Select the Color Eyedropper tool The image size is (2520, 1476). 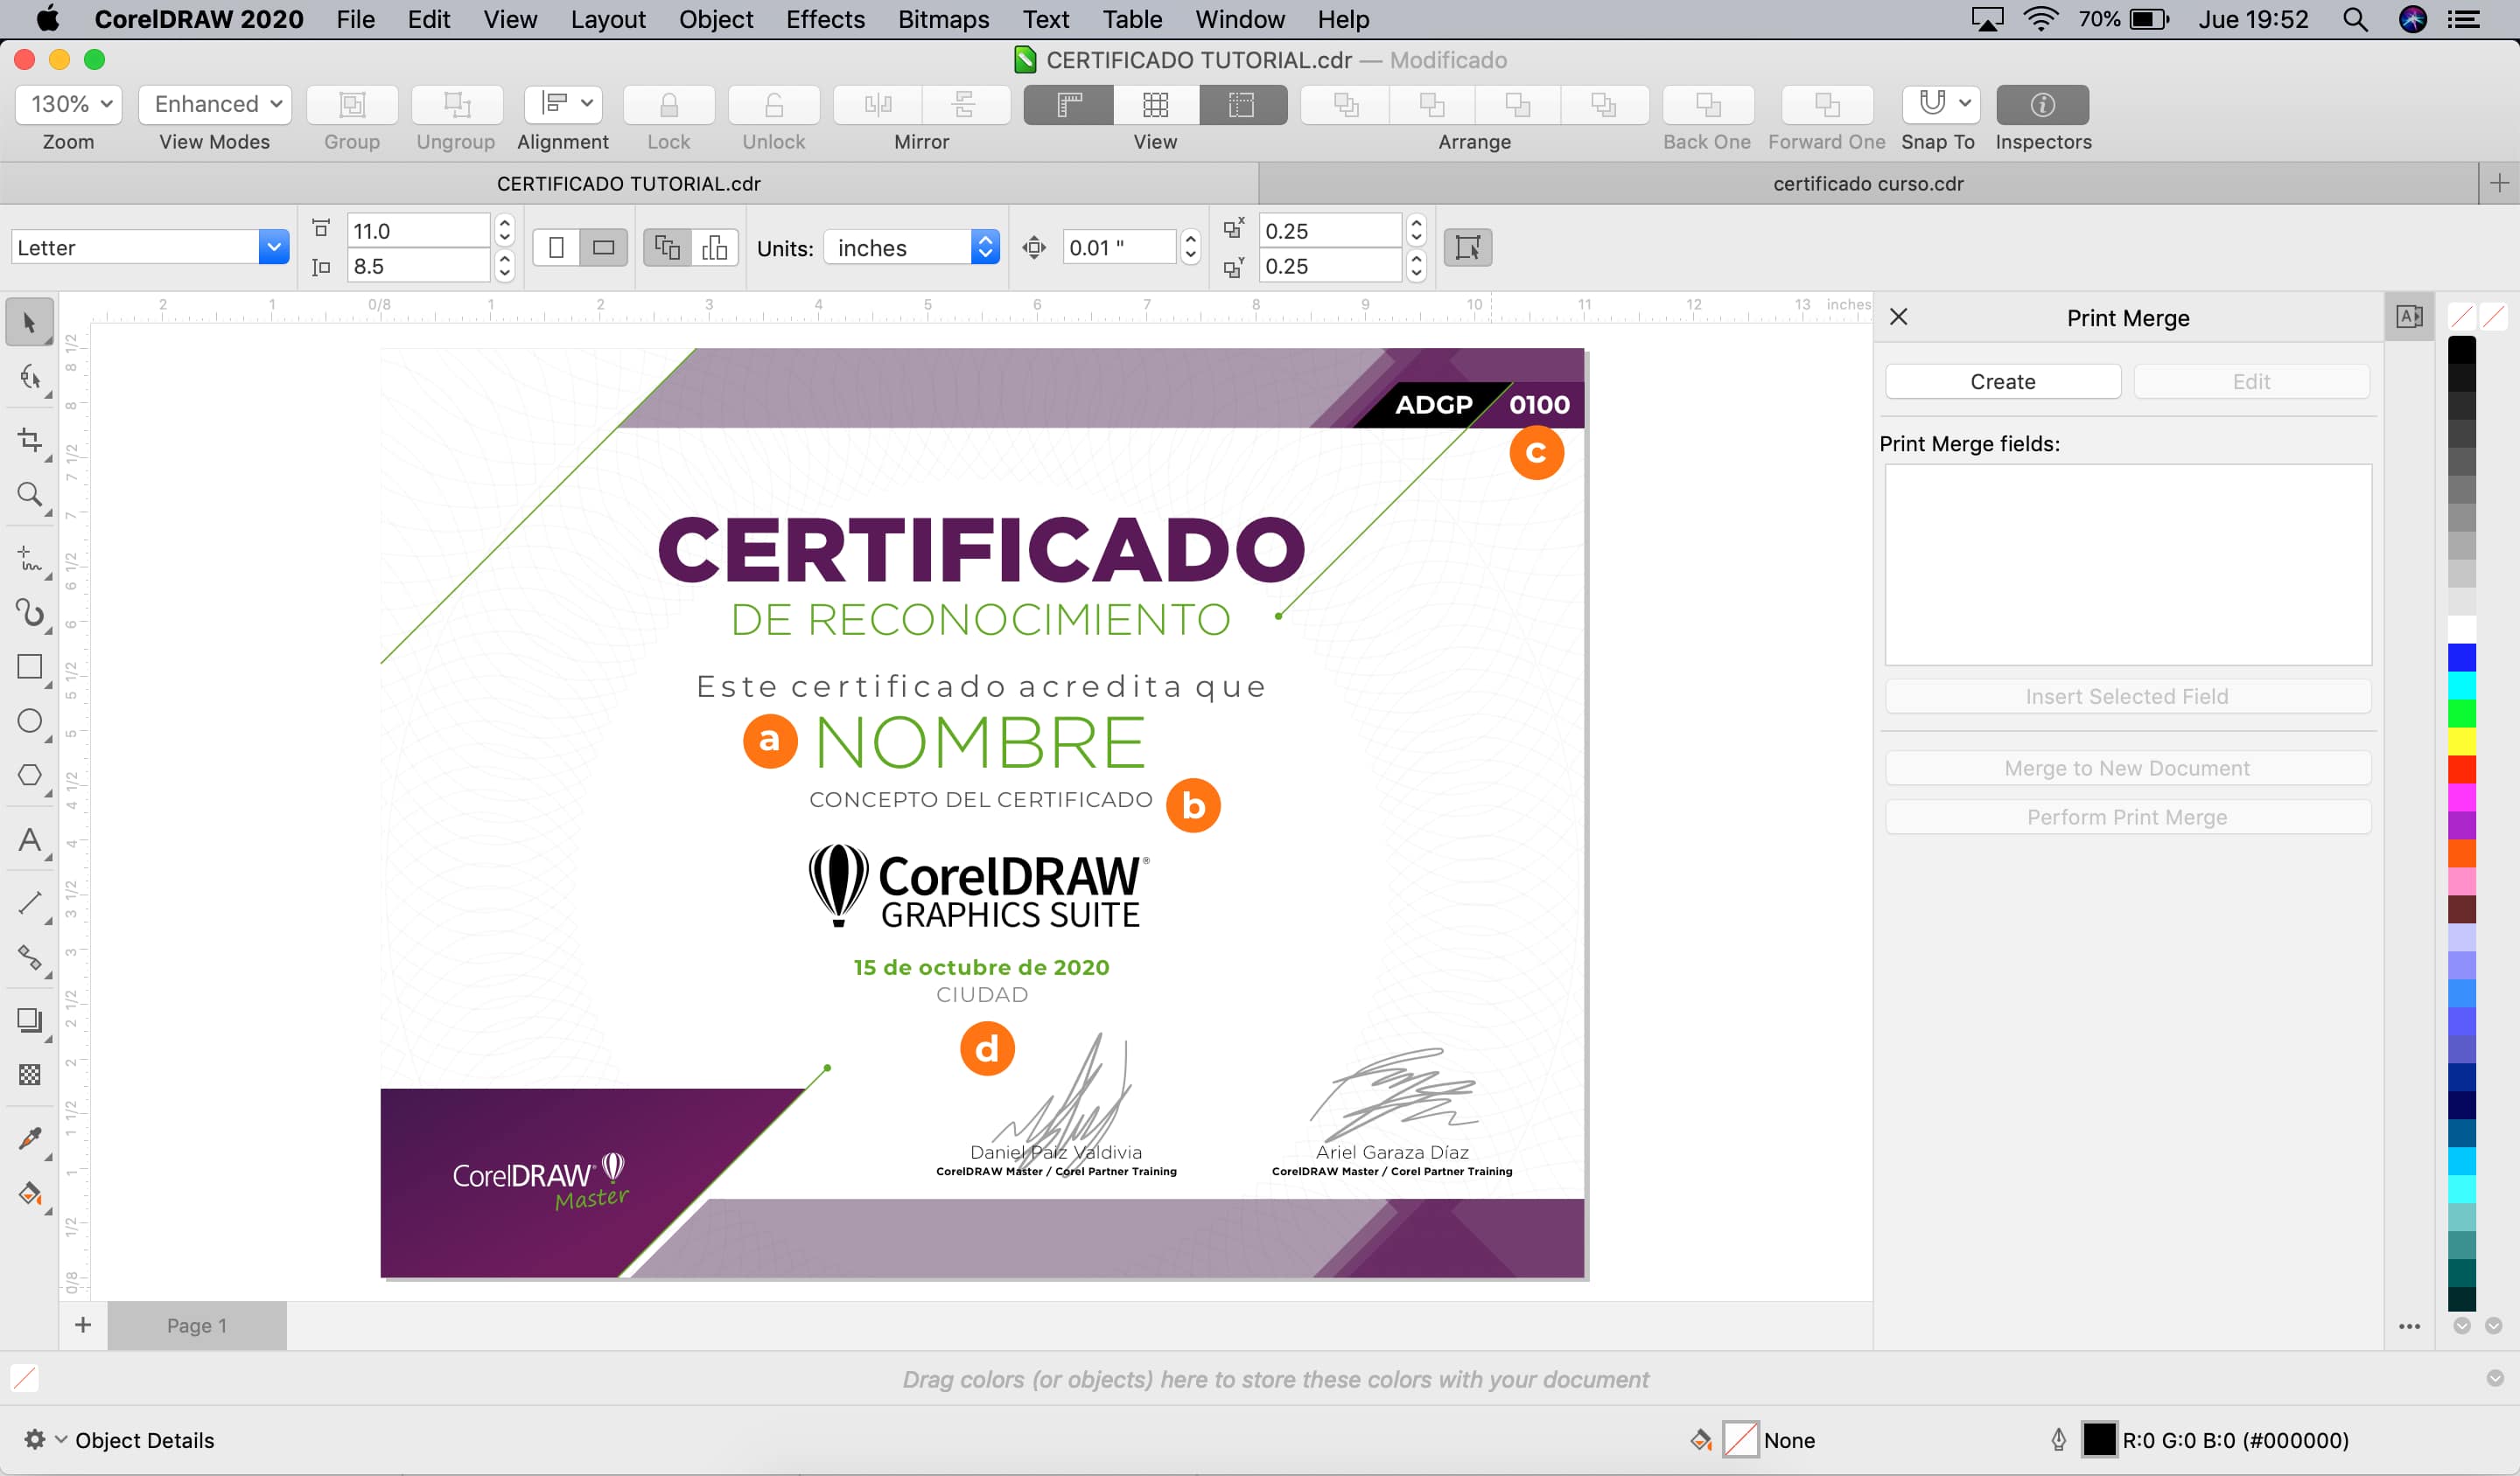[29, 1138]
